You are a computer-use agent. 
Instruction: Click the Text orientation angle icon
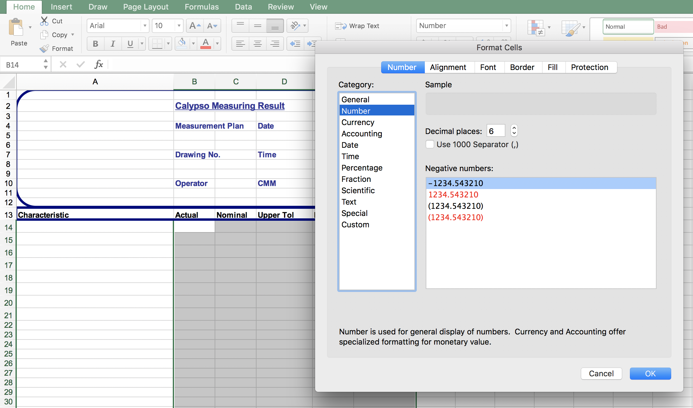[295, 26]
